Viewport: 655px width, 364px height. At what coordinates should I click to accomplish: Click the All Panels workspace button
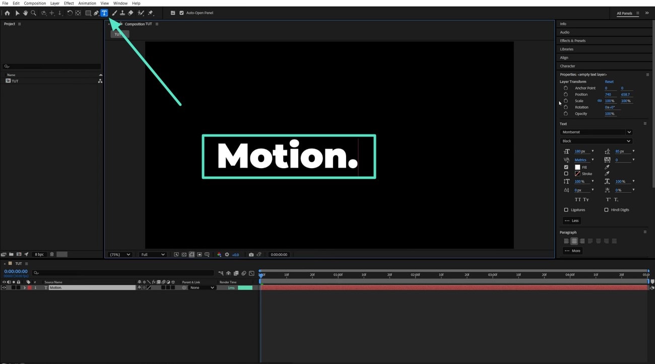(x=624, y=14)
